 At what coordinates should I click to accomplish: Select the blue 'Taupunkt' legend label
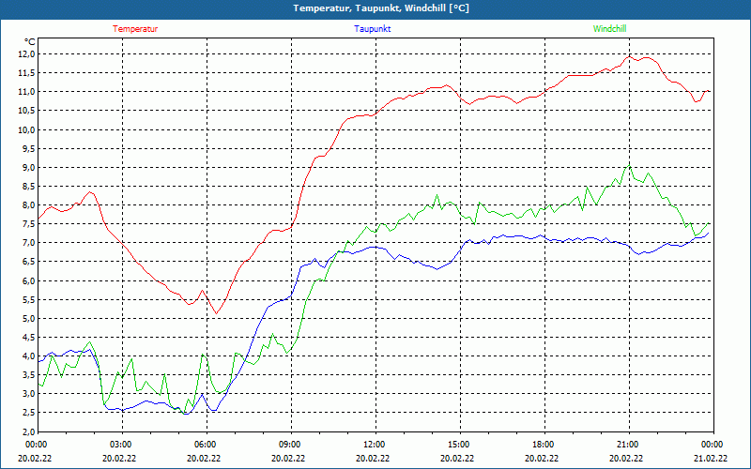pos(372,29)
